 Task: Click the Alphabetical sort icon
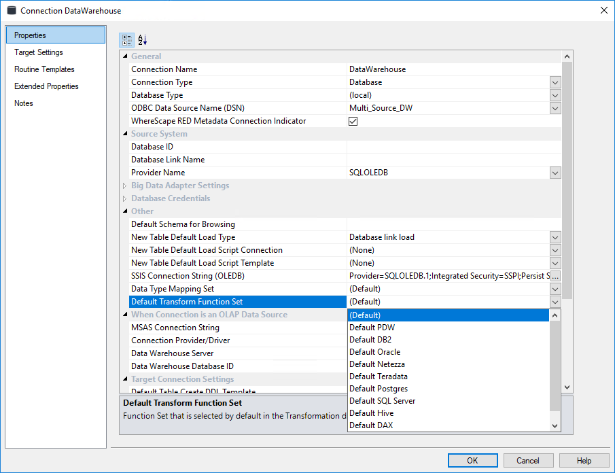pyautogui.click(x=142, y=40)
